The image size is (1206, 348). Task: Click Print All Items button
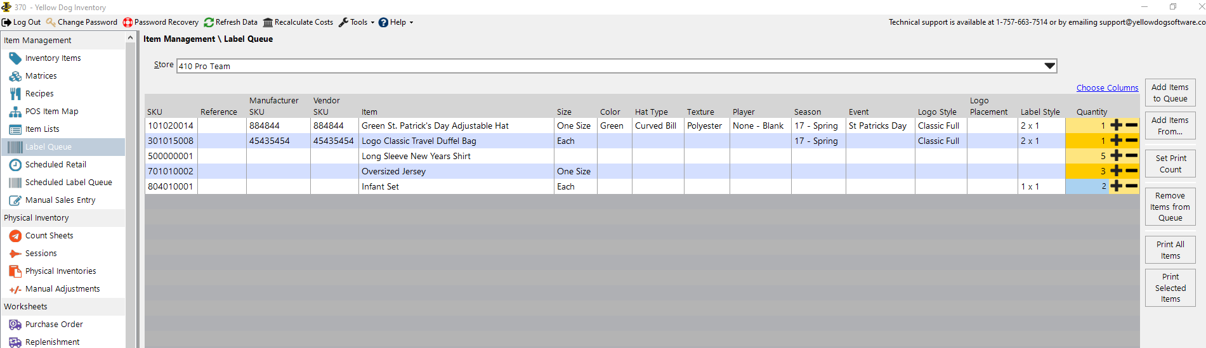1170,250
